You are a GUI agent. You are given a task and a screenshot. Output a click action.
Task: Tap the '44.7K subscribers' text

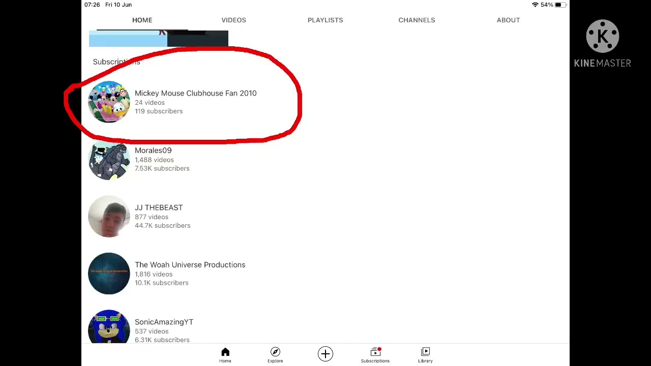point(163,226)
